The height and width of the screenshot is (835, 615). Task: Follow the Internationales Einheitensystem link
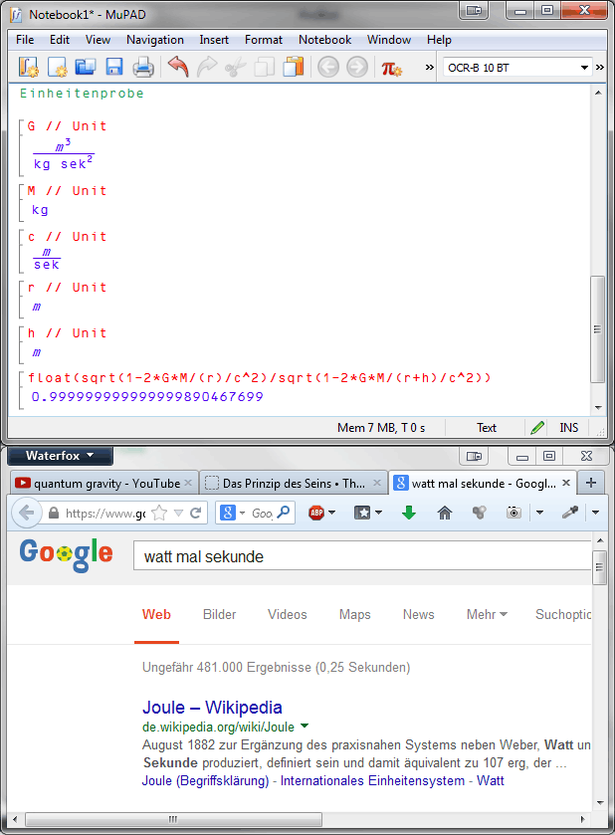(374, 781)
